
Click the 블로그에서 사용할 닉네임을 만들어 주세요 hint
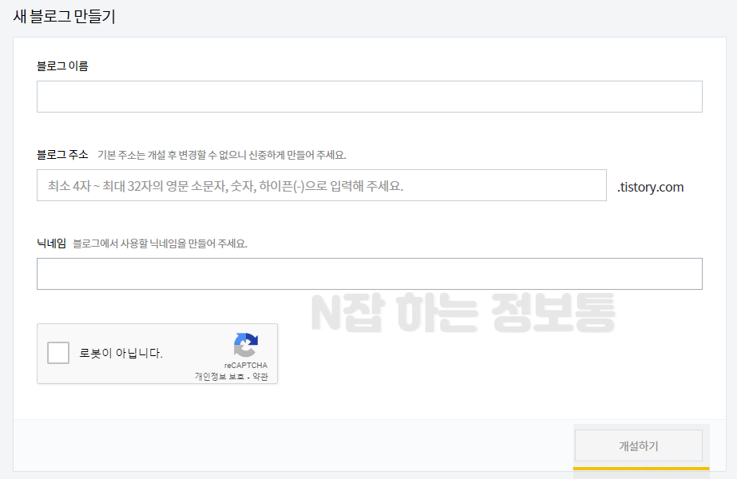click(x=160, y=243)
